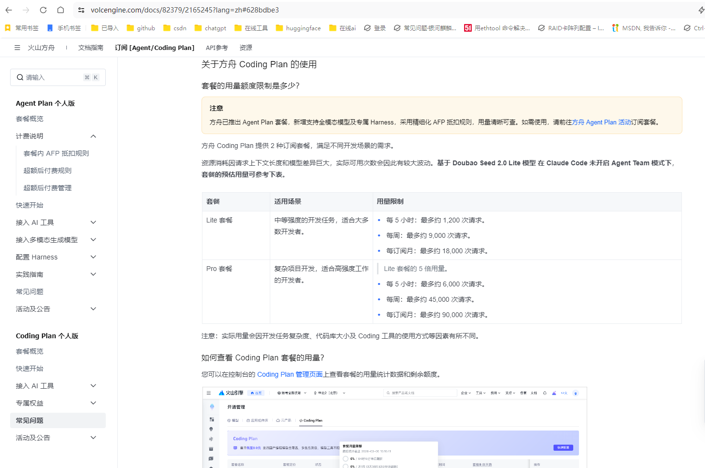The width and height of the screenshot is (705, 468).
Task: Expand the Agent Plan 接入 AI 工具 section
Action: click(x=93, y=222)
